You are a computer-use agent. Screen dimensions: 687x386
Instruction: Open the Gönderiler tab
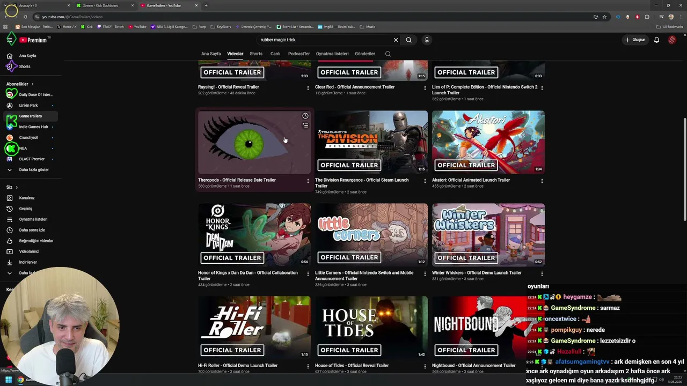[365, 54]
